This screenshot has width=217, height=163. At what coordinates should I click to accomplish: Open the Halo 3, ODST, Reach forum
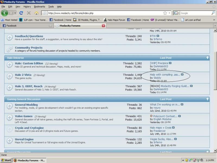click(29, 86)
